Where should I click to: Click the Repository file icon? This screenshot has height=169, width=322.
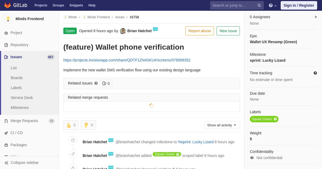point(6,45)
